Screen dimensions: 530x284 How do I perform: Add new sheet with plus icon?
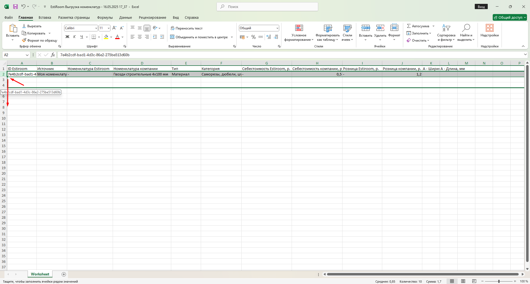pyautogui.click(x=64, y=274)
